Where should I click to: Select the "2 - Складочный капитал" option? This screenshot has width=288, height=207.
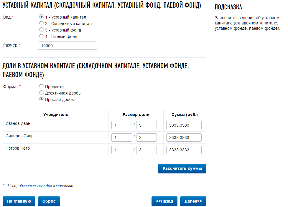(x=41, y=23)
